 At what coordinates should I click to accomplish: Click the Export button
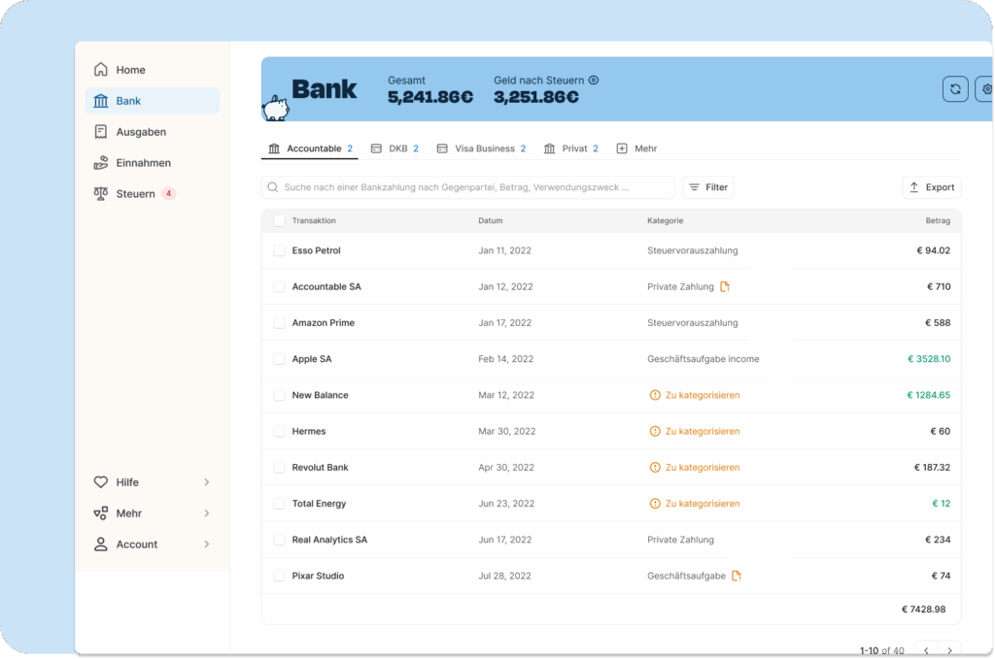(931, 187)
